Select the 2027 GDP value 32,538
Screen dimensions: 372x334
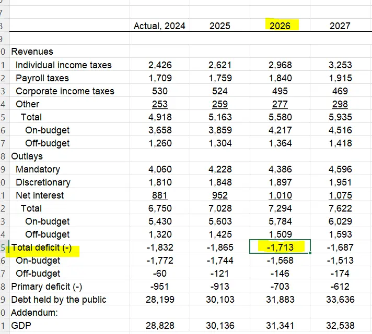tap(340, 326)
